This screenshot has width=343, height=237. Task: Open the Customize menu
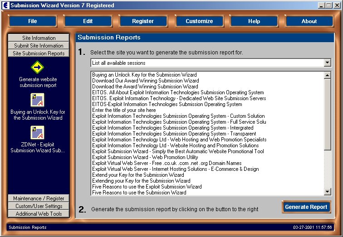pyautogui.click(x=199, y=21)
